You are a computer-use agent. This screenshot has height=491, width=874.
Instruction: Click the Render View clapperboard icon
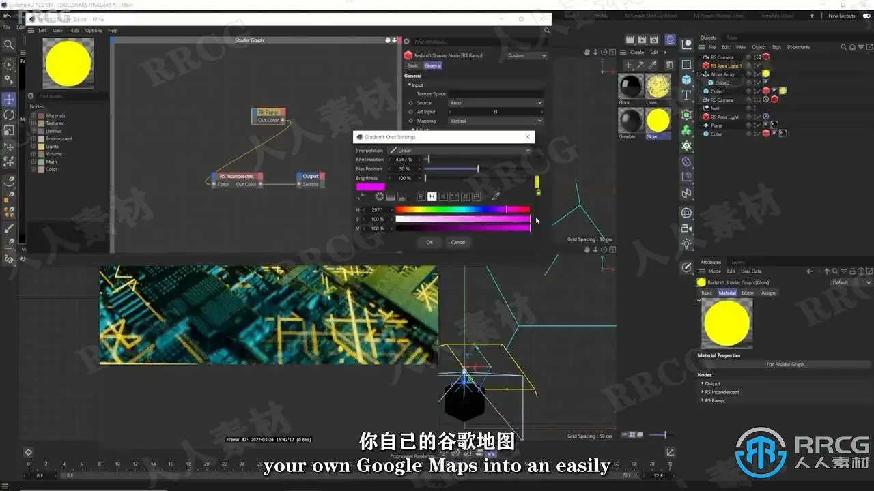click(x=630, y=40)
